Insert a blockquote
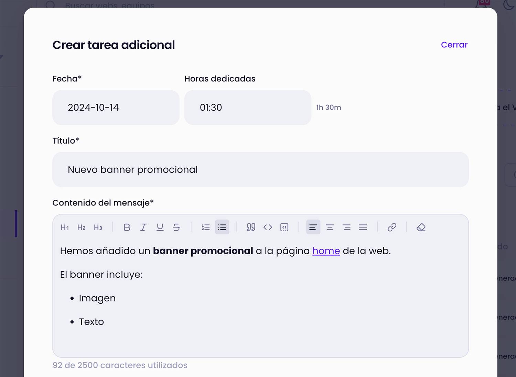Viewport: 516px width, 377px height. click(x=251, y=227)
